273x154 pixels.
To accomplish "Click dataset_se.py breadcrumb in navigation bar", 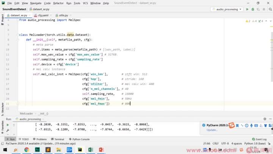I will click(39, 9).
